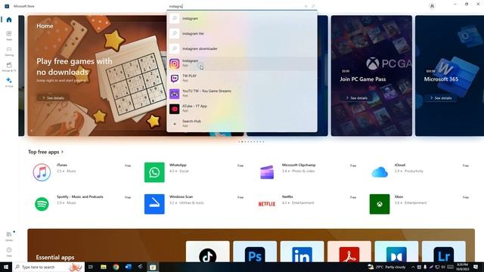The width and height of the screenshot is (484, 272).
Task: Click the Adobe Acrobat tile in Essential apps
Action: (x=349, y=252)
